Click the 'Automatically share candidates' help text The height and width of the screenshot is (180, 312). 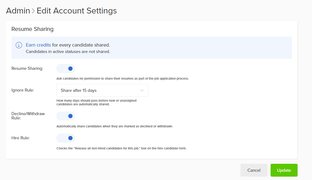115,126
